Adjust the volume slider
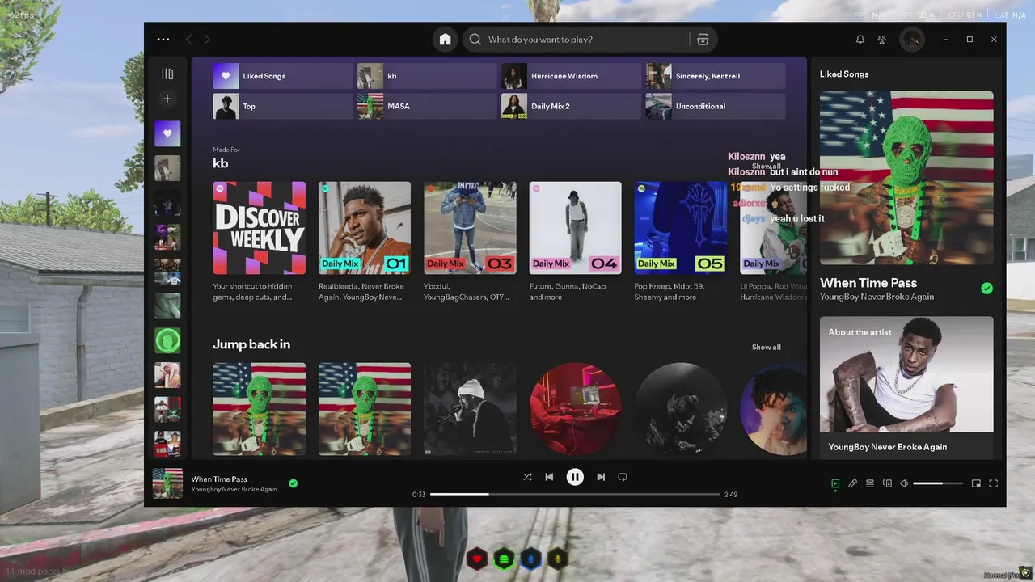 [938, 483]
